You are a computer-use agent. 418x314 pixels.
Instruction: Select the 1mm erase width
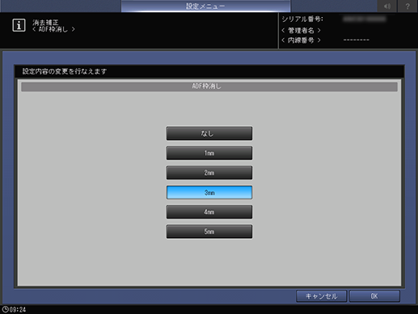click(209, 153)
